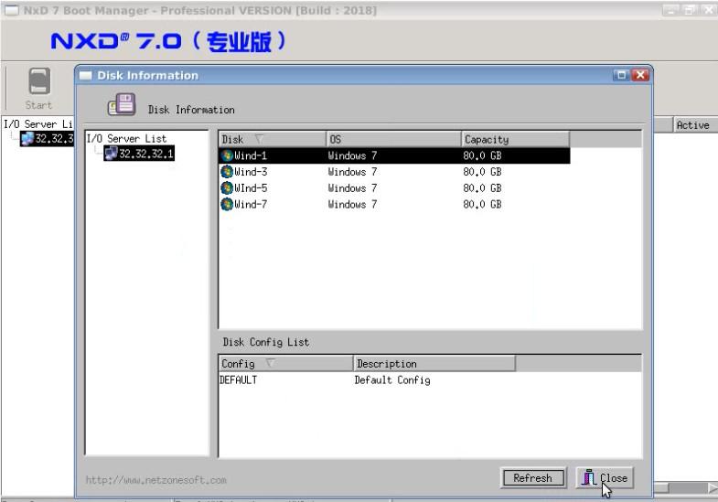Click the main window horizontal scrollbar right arrow

point(712,488)
